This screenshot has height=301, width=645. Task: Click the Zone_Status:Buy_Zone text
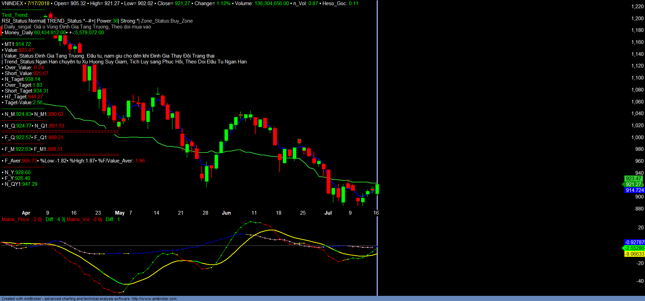(167, 21)
